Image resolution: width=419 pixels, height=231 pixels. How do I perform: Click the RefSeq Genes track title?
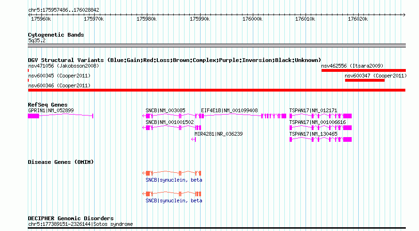point(48,105)
